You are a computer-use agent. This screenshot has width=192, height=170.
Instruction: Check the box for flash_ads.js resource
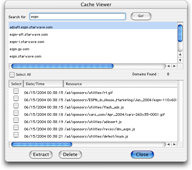point(16,106)
